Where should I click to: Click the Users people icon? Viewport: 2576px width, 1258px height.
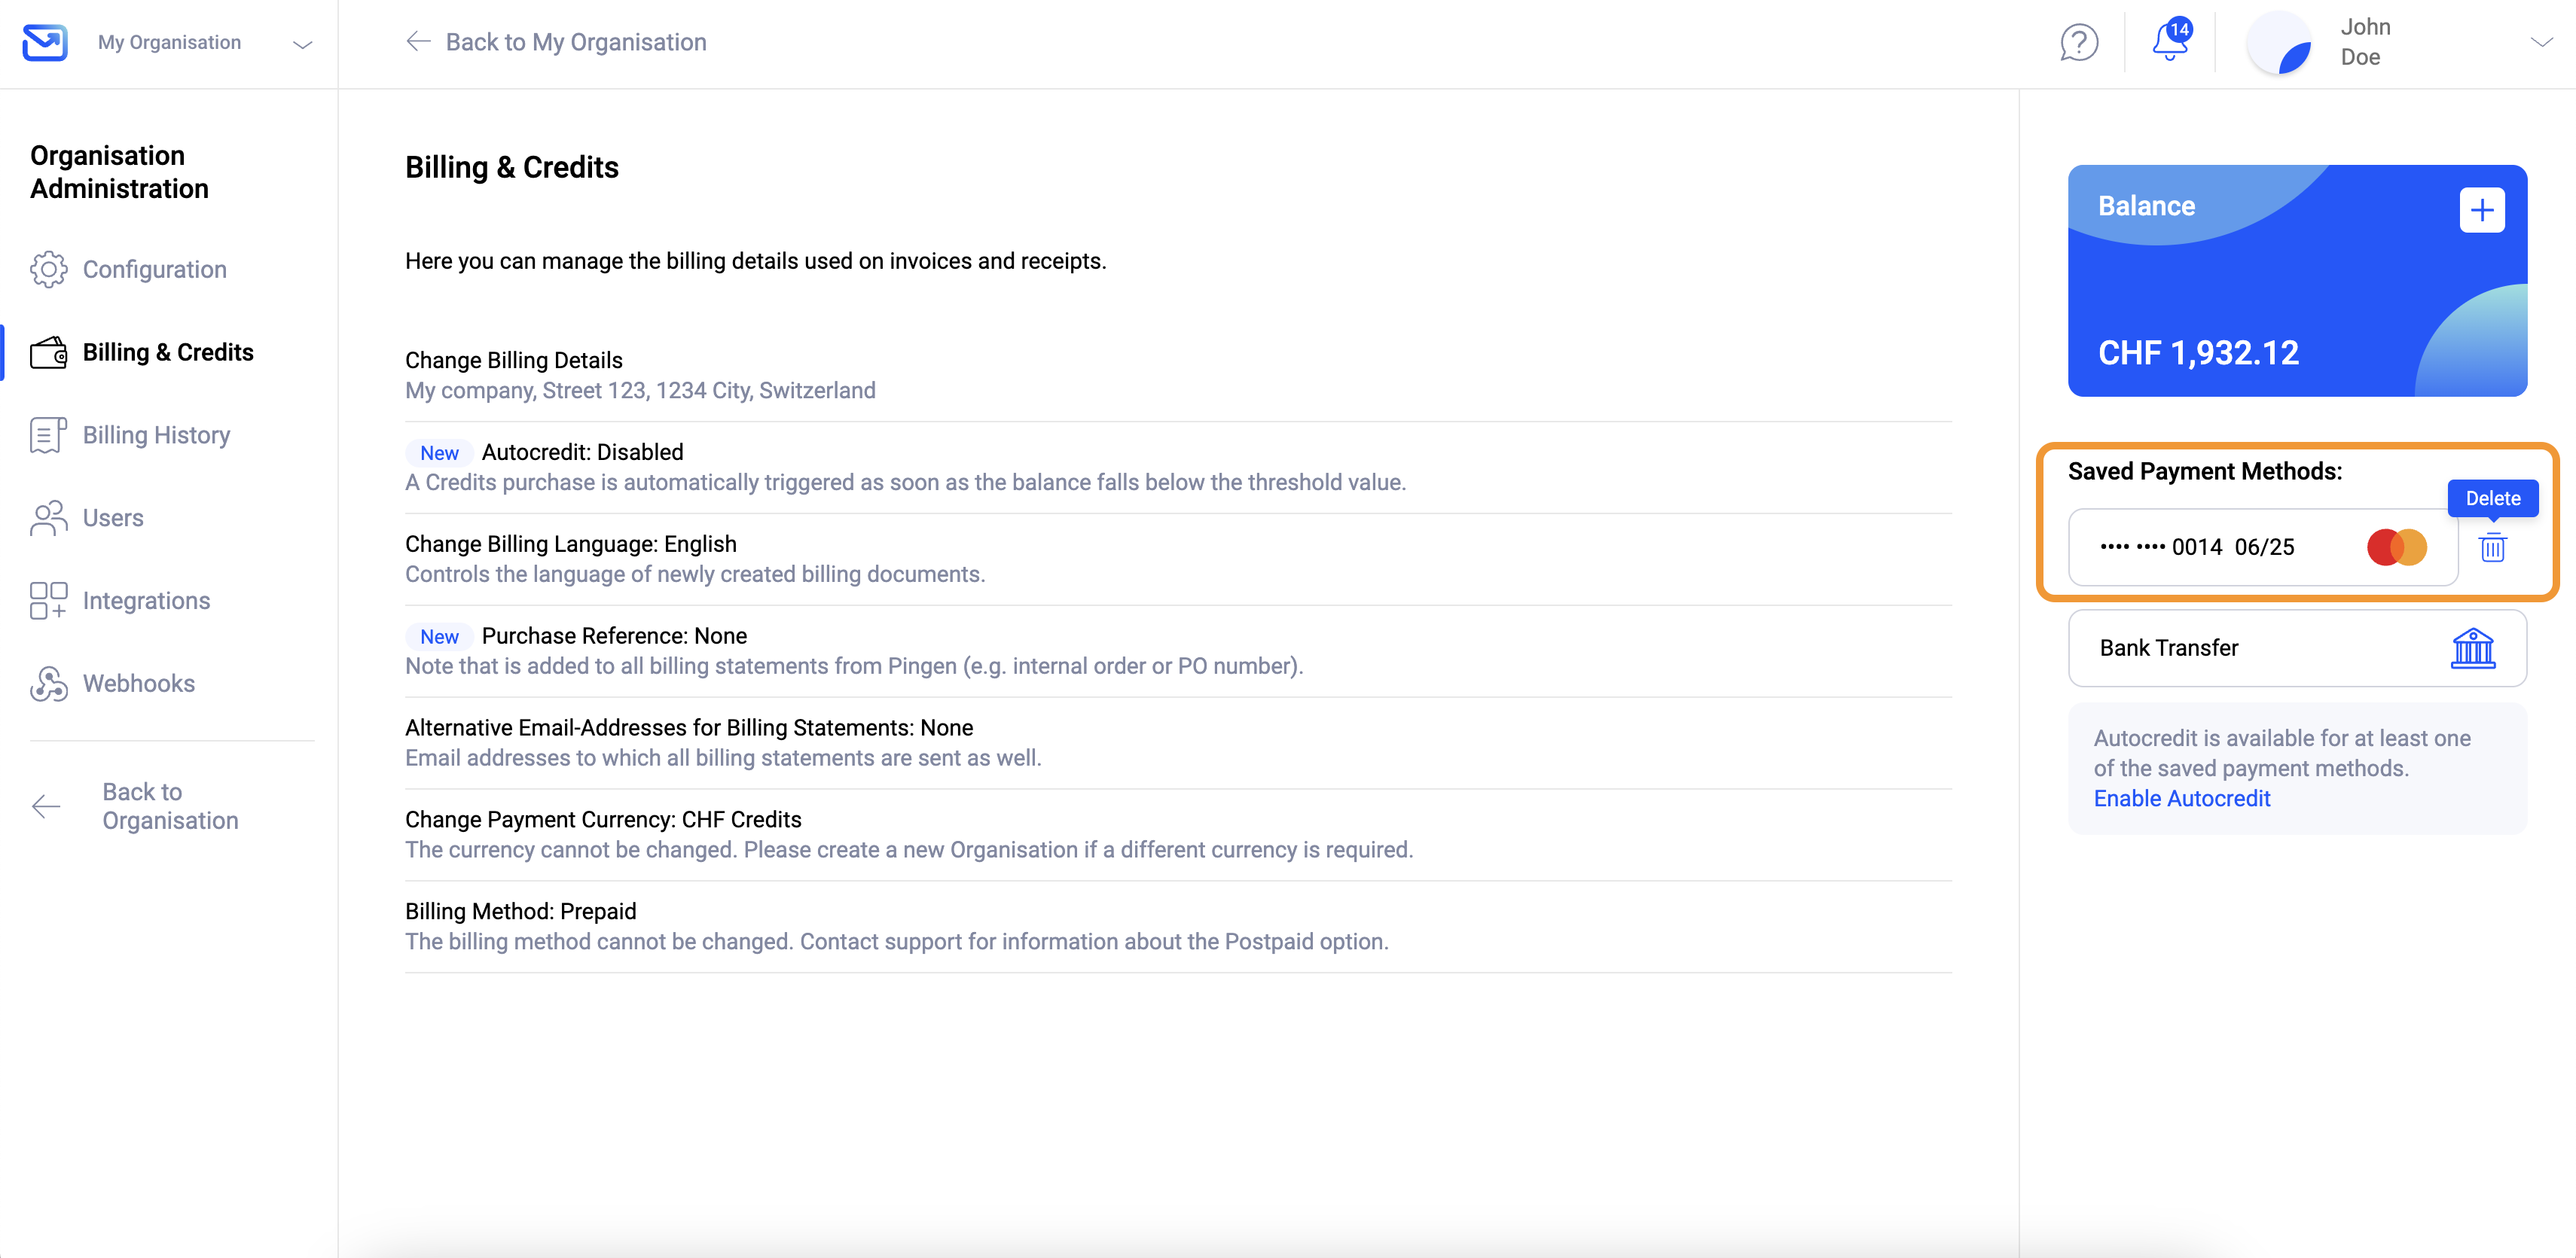tap(48, 519)
